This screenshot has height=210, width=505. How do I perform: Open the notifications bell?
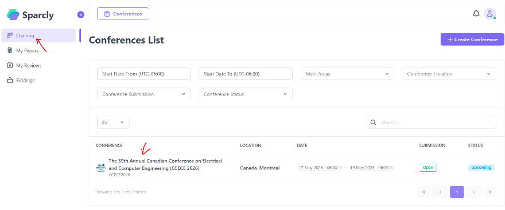coord(476,14)
